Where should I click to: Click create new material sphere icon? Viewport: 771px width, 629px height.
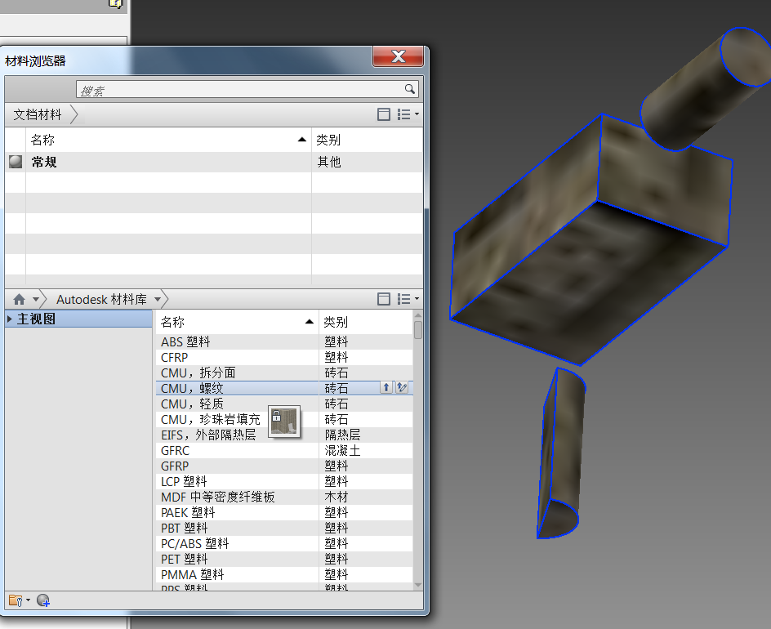click(x=44, y=601)
